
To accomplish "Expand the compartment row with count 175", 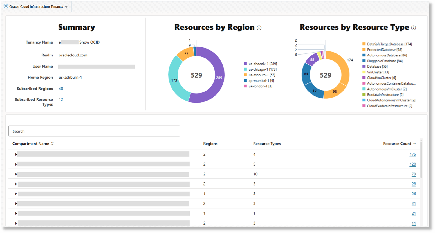I will pos(16,154).
